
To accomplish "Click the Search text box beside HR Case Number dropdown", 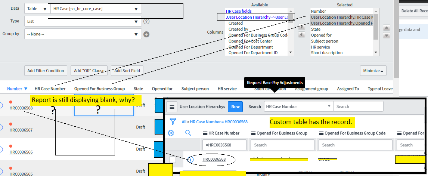I will [x=359, y=106].
